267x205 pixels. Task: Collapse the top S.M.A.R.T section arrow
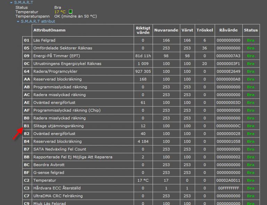click(11, 2)
